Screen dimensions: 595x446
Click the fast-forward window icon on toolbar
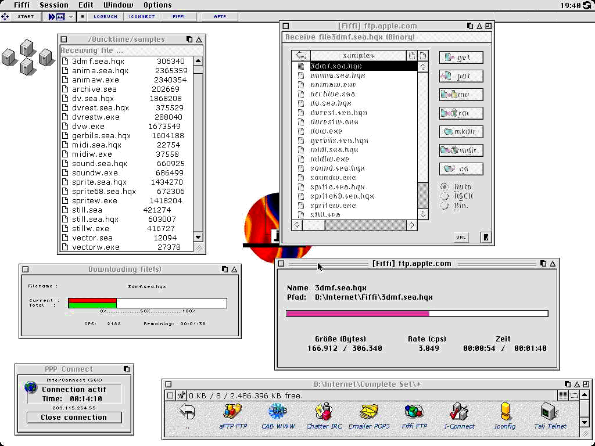56,17
